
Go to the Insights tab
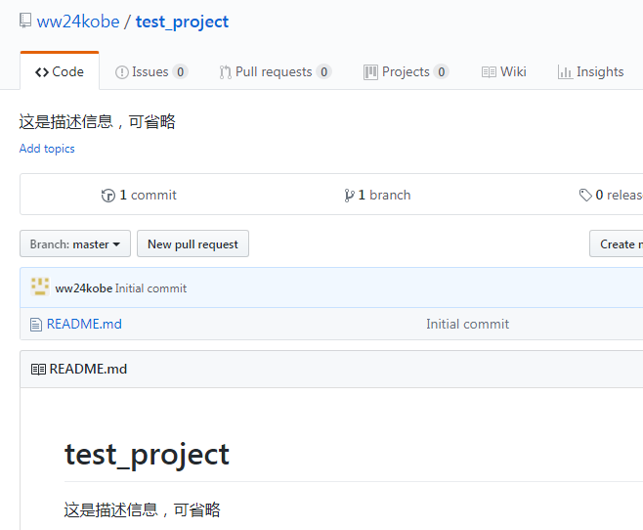590,71
